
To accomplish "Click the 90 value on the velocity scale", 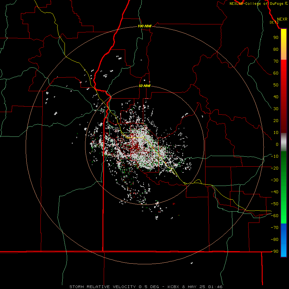I will pyautogui.click(x=276, y=38).
